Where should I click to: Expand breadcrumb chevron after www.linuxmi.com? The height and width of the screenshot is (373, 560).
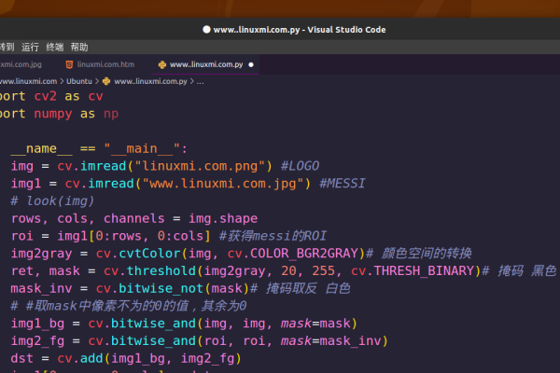pos(62,81)
